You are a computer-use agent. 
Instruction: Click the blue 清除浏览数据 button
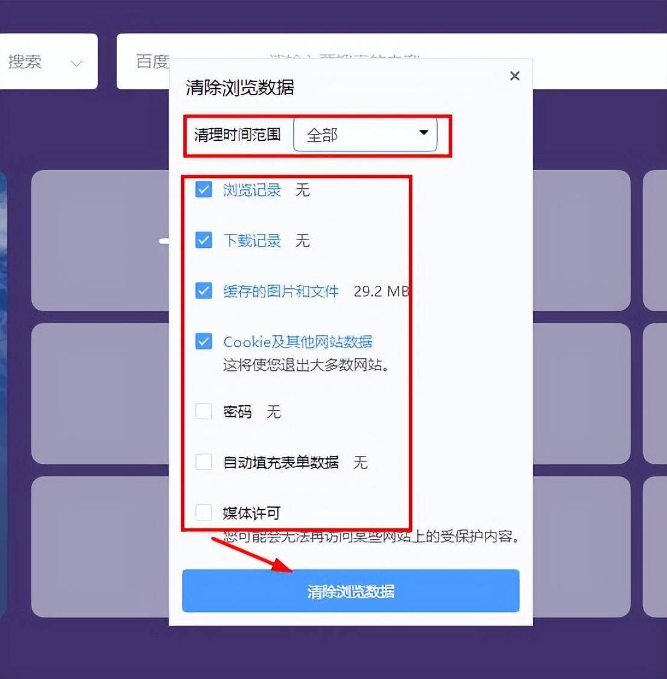pyautogui.click(x=351, y=591)
